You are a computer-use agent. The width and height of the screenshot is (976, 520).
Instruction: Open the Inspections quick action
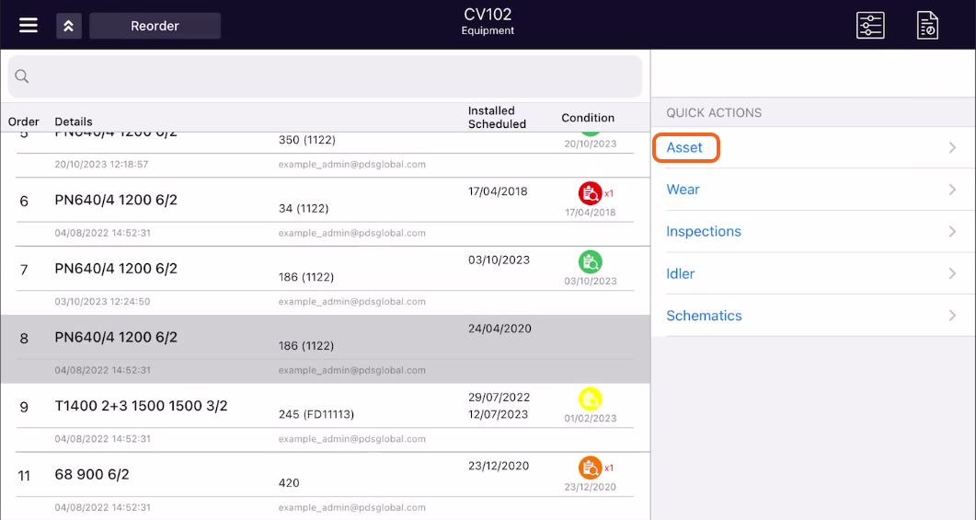813,232
